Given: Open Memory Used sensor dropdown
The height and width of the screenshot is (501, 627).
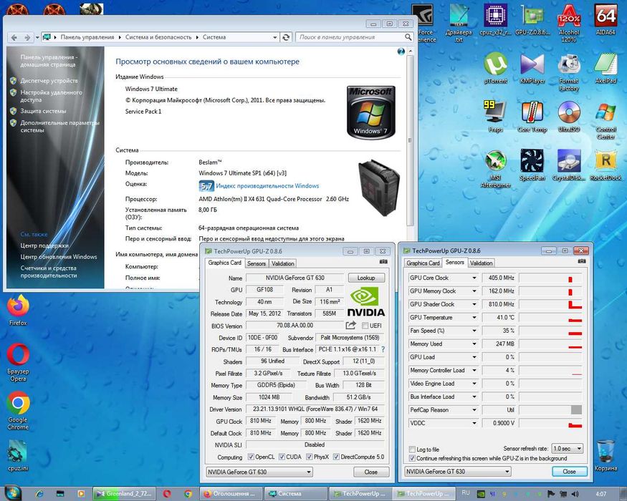Looking at the screenshot, I should (474, 344).
